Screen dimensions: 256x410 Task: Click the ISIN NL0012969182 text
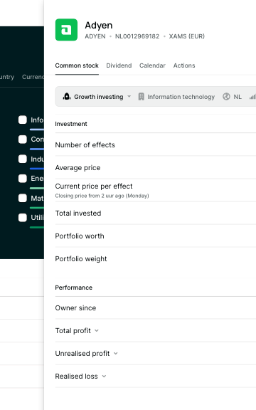(137, 36)
